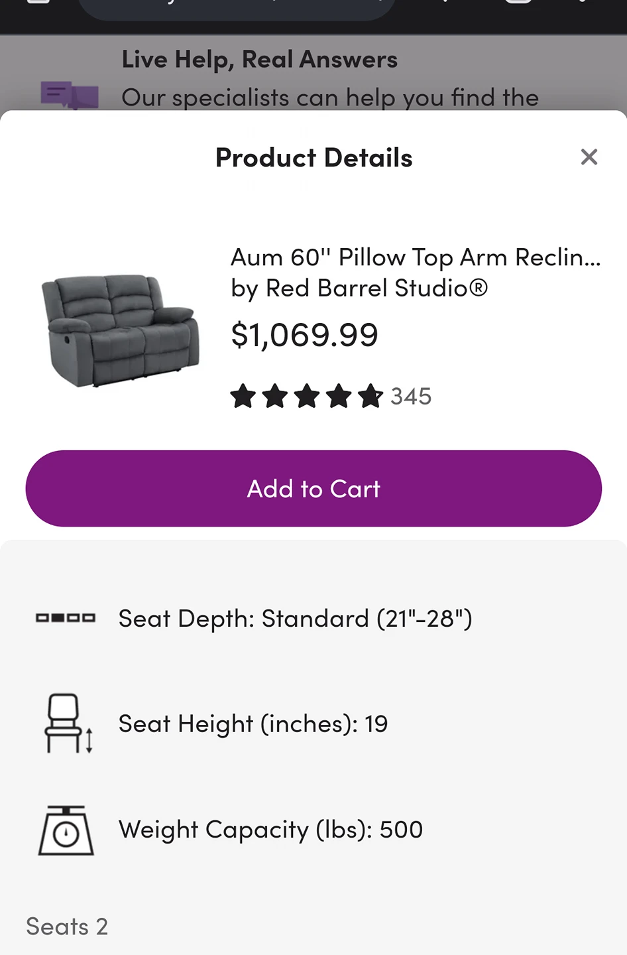
Task: Tap the Product Details heading
Action: 313,158
